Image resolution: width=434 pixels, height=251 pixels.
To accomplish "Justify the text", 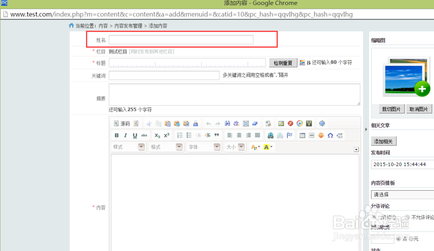I will (257, 135).
